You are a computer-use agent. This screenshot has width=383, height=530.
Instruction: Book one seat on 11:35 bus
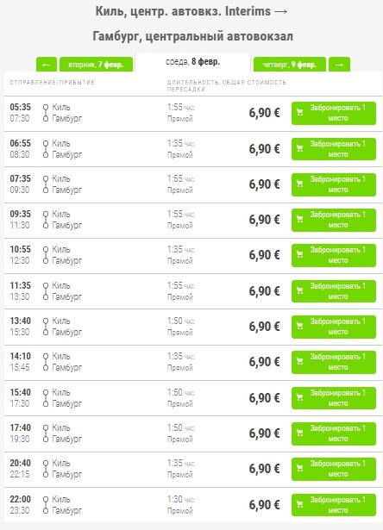pyautogui.click(x=334, y=291)
